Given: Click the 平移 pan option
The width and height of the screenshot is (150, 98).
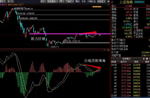Looking at the screenshot, I should [83, 1].
